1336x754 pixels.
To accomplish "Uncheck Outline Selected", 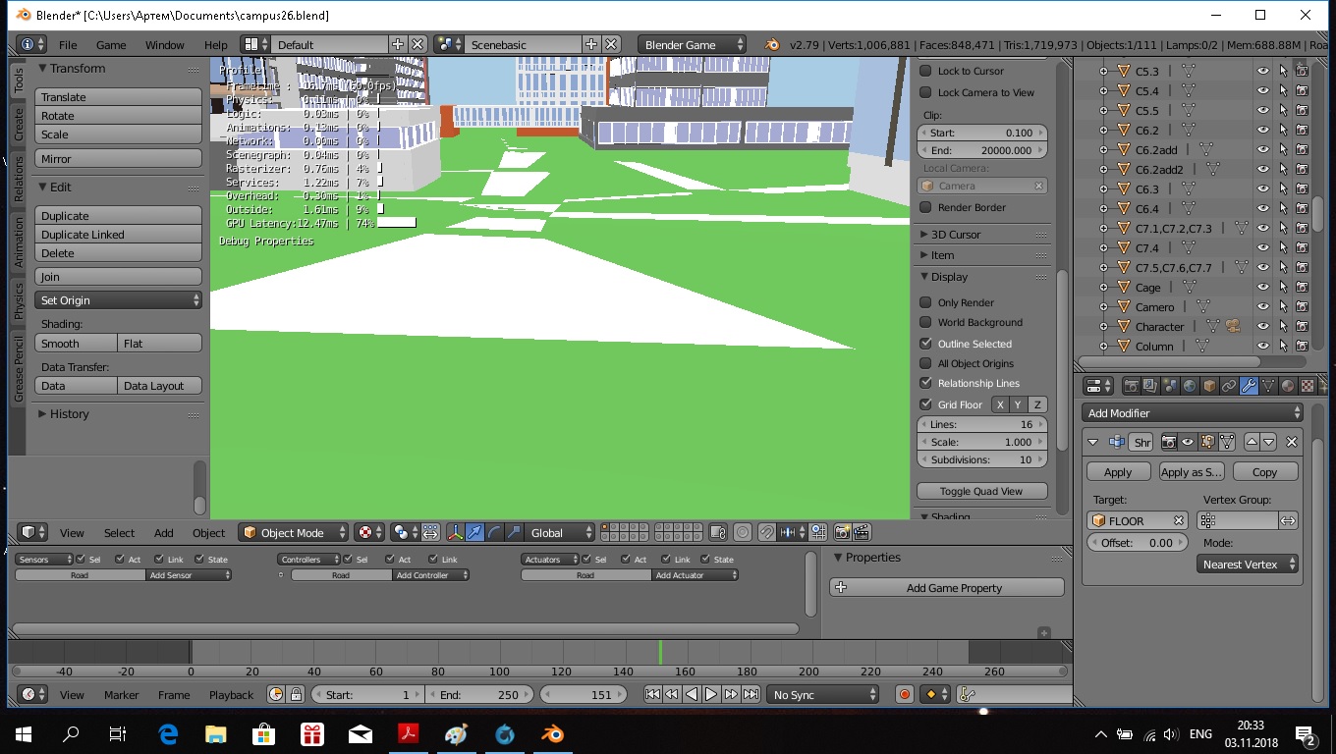I will pyautogui.click(x=925, y=344).
